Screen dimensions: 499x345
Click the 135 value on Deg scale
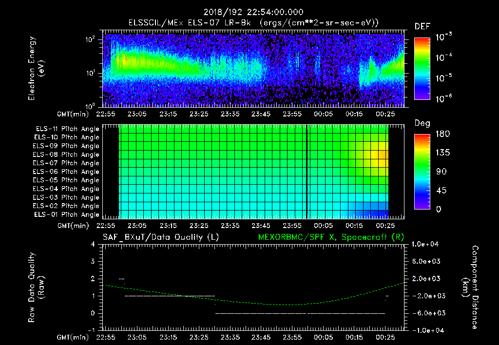[x=443, y=153]
